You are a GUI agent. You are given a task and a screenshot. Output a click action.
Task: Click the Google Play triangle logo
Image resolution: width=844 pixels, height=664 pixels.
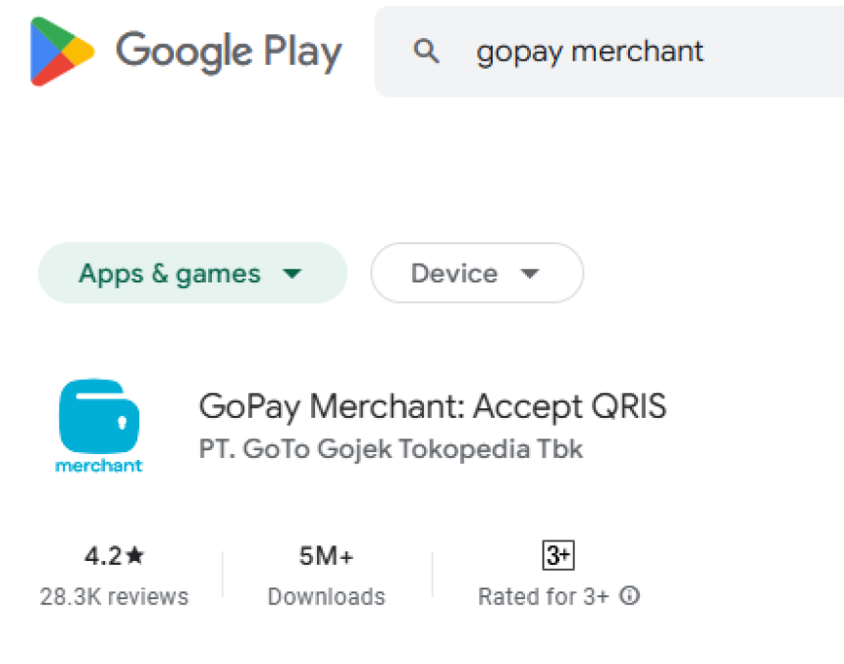pos(61,51)
